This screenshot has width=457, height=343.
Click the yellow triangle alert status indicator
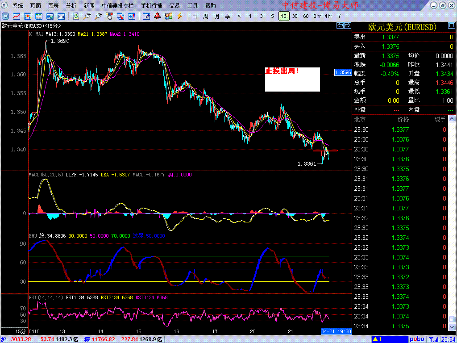coord(378,339)
